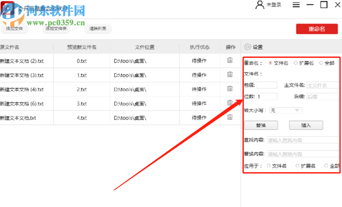The width and height of the screenshot is (342, 207).
Task: Click the user account icon
Action: [x=259, y=5]
